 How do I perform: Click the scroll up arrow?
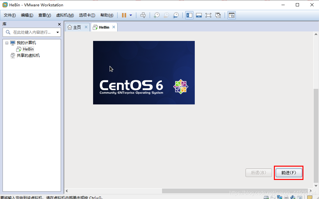316,35
